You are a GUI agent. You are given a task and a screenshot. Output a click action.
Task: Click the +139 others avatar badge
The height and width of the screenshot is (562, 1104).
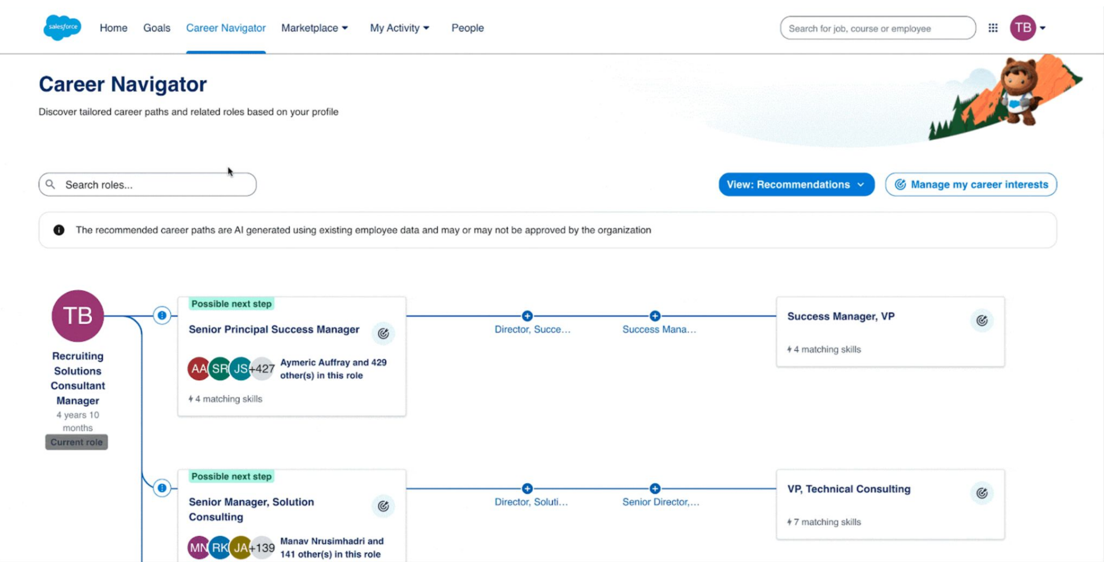262,547
